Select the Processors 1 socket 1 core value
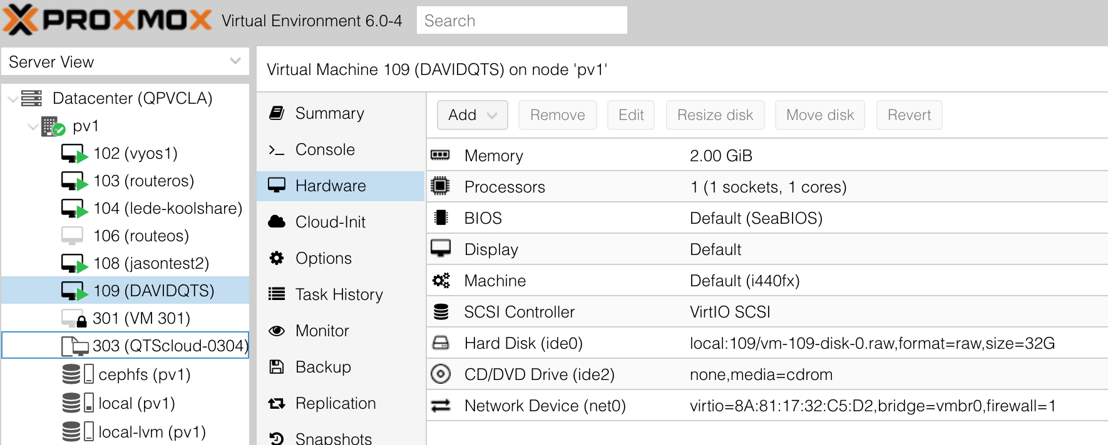 [x=768, y=187]
